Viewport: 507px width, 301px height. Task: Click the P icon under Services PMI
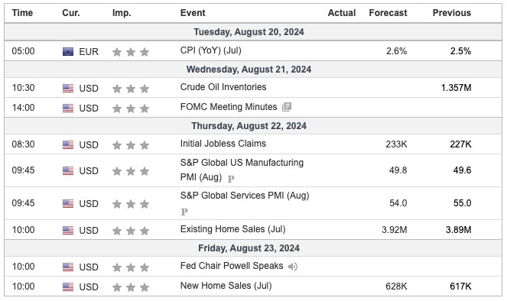[x=184, y=212]
